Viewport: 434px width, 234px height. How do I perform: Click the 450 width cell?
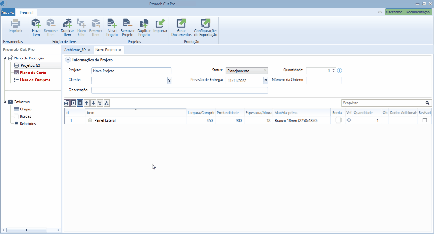201,120
